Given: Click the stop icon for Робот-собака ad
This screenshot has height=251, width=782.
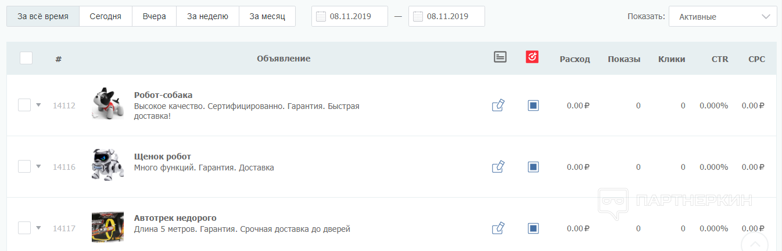Looking at the screenshot, I should click(533, 106).
